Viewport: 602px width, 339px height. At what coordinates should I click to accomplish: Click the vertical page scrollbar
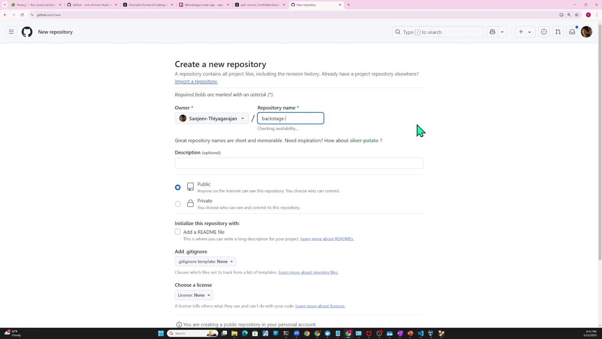pyautogui.click(x=600, y=141)
